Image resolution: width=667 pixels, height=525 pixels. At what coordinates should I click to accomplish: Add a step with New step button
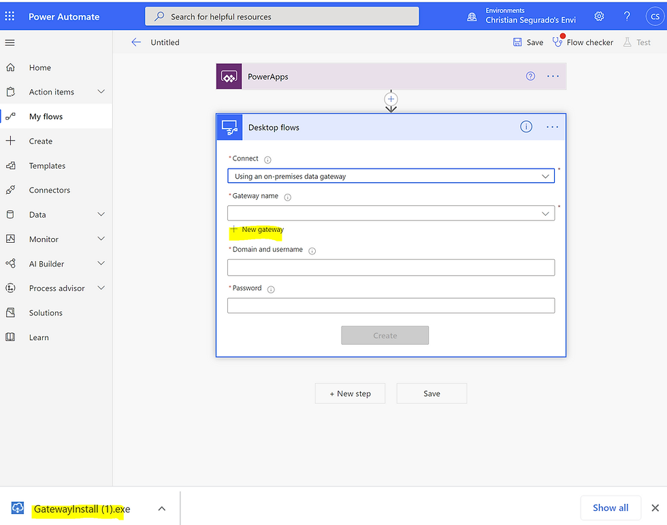pos(350,393)
